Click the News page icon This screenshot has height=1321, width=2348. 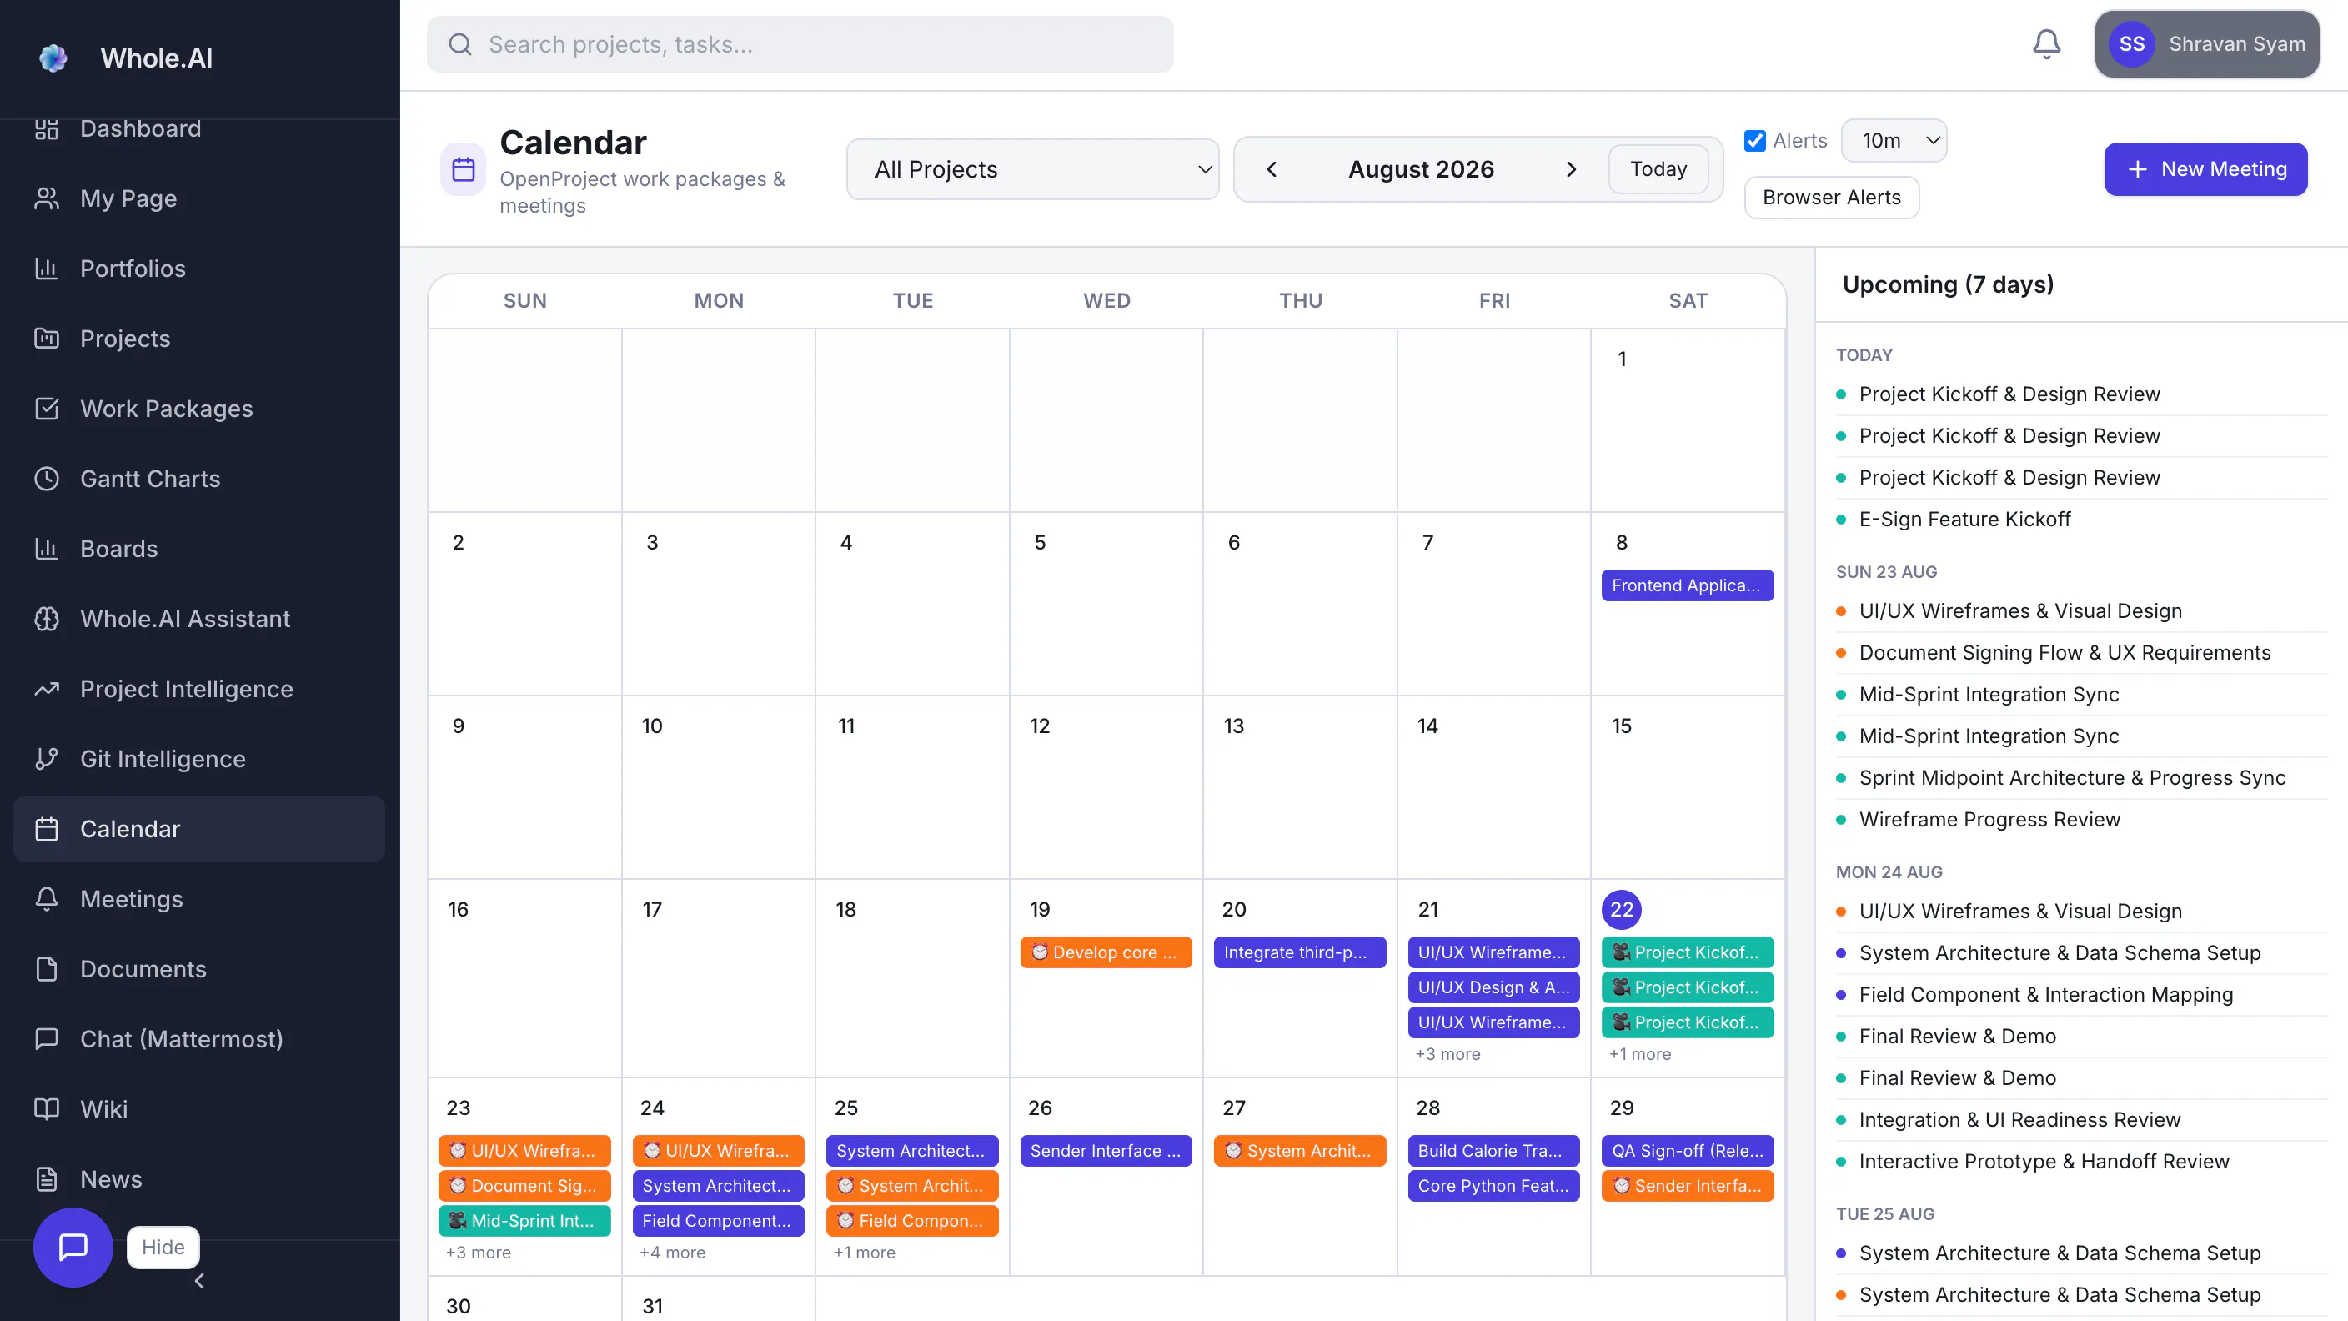tap(47, 1180)
